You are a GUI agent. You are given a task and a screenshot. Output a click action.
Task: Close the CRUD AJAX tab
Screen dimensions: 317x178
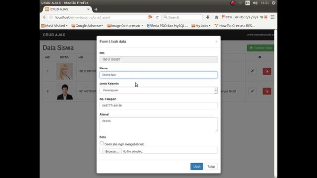pos(88,9)
